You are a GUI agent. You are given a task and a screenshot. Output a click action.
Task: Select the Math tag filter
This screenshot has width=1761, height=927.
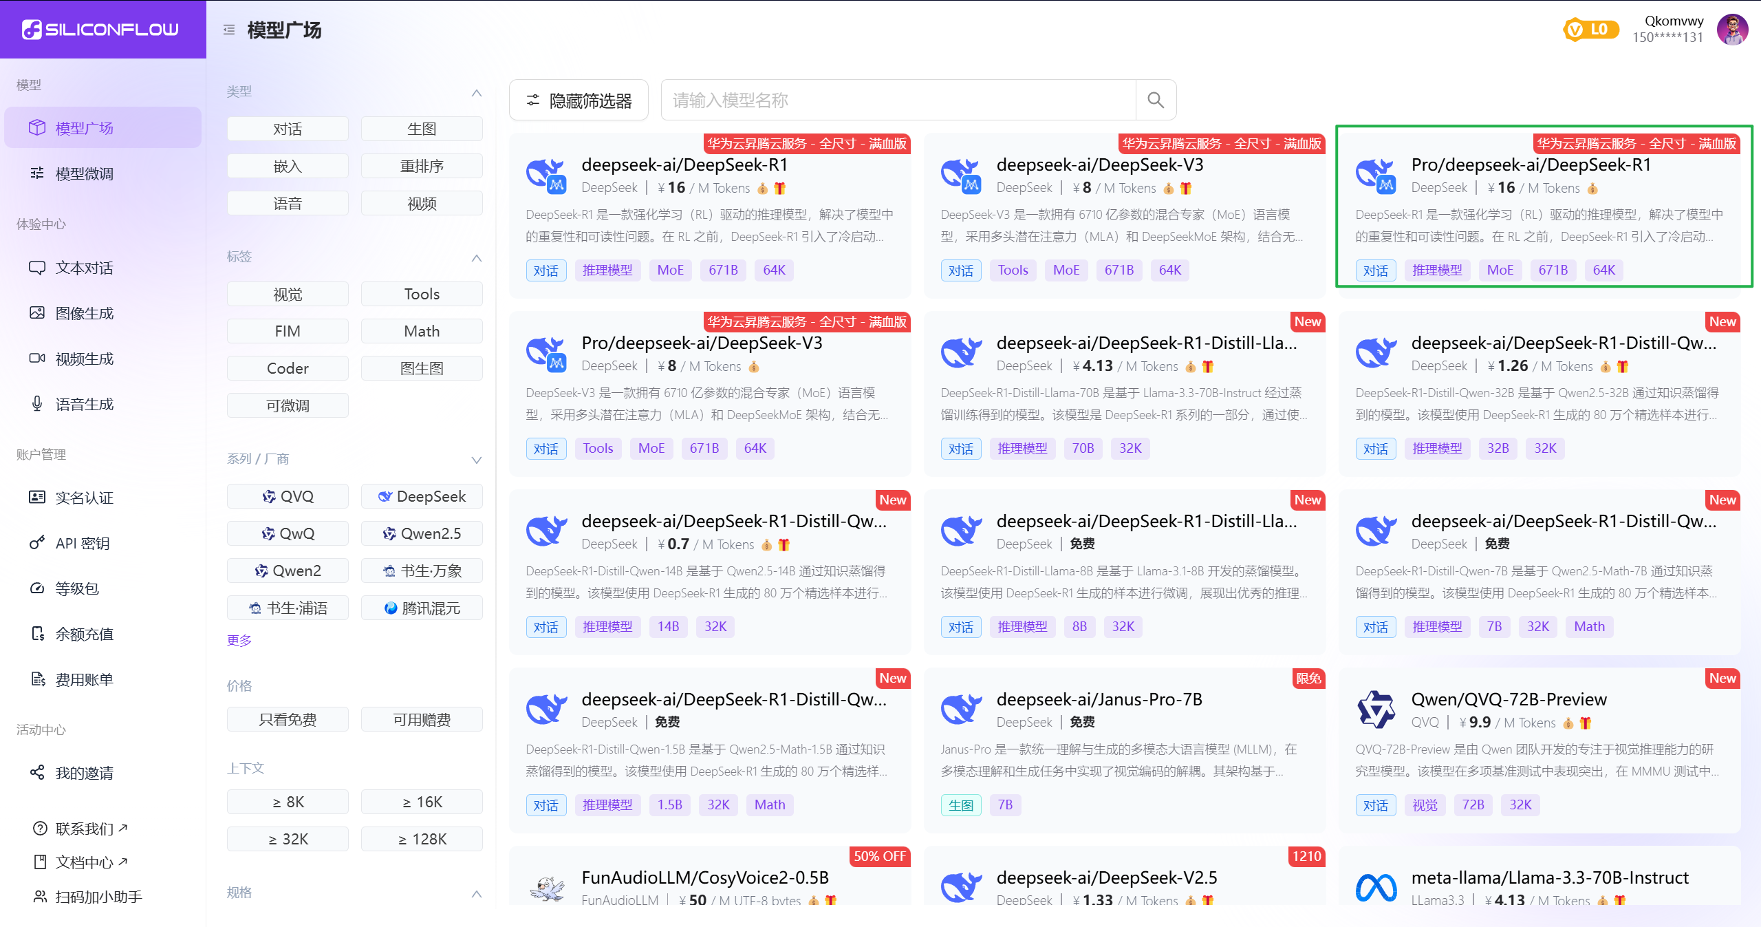pyautogui.click(x=422, y=332)
